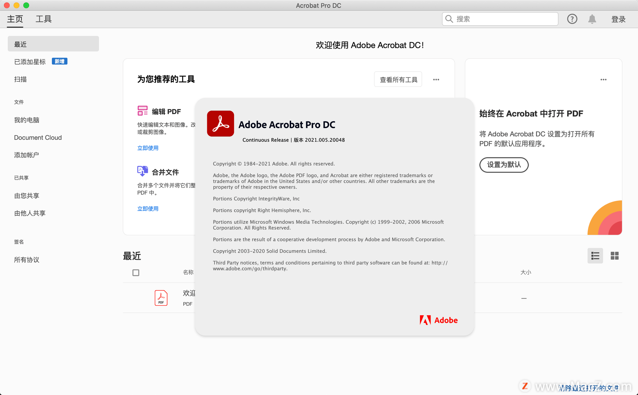This screenshot has width=638, height=395.
Task: Open the overflow menu next to 查看所有工具
Action: click(x=436, y=79)
